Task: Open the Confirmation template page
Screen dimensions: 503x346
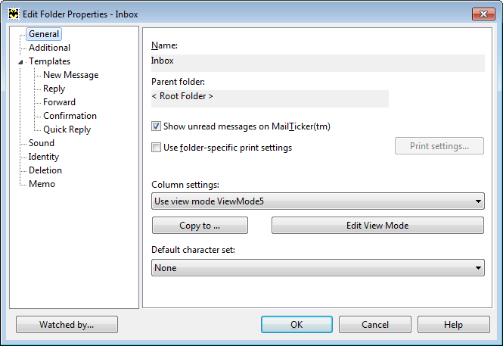Action: 70,116
